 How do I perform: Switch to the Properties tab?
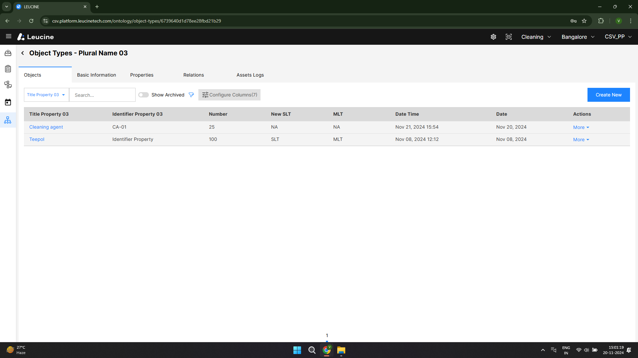pos(142,75)
